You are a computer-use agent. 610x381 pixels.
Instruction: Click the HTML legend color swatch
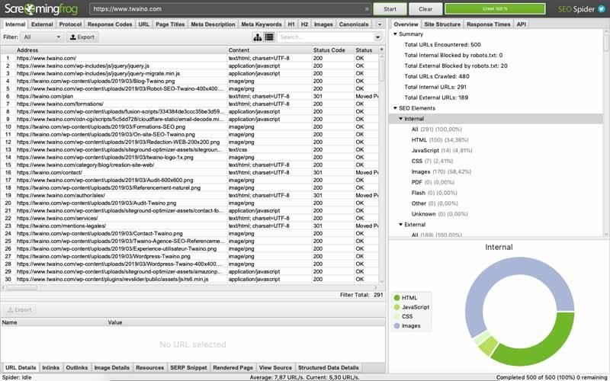pyautogui.click(x=396, y=298)
